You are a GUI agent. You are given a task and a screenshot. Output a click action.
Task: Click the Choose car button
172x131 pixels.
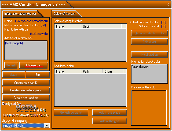point(33,65)
